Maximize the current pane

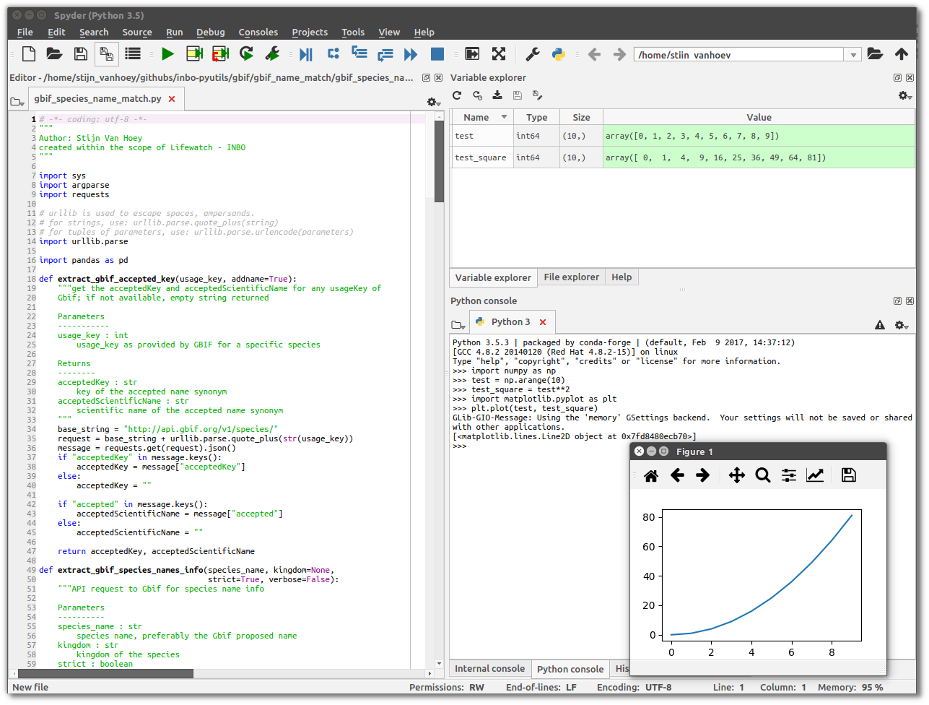tap(472, 53)
